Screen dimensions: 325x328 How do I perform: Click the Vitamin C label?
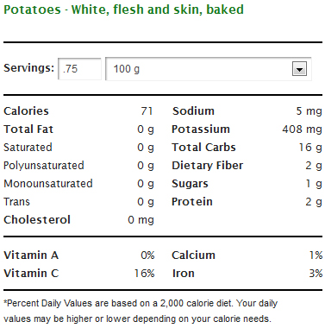31,273
